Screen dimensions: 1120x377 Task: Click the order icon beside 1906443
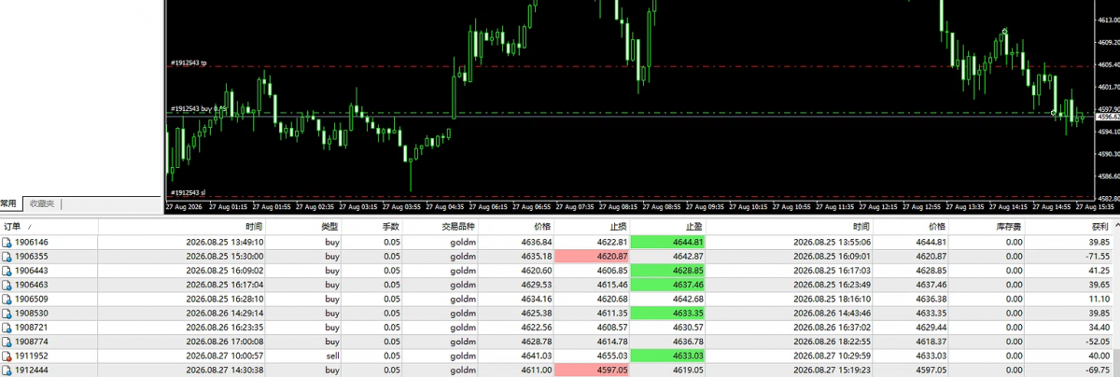pos(7,269)
